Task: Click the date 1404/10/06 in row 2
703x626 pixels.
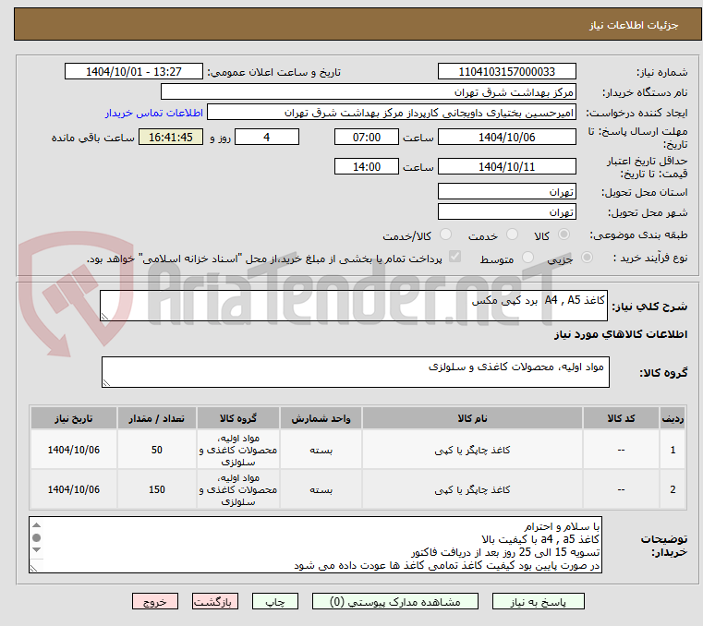Action: [x=74, y=489]
